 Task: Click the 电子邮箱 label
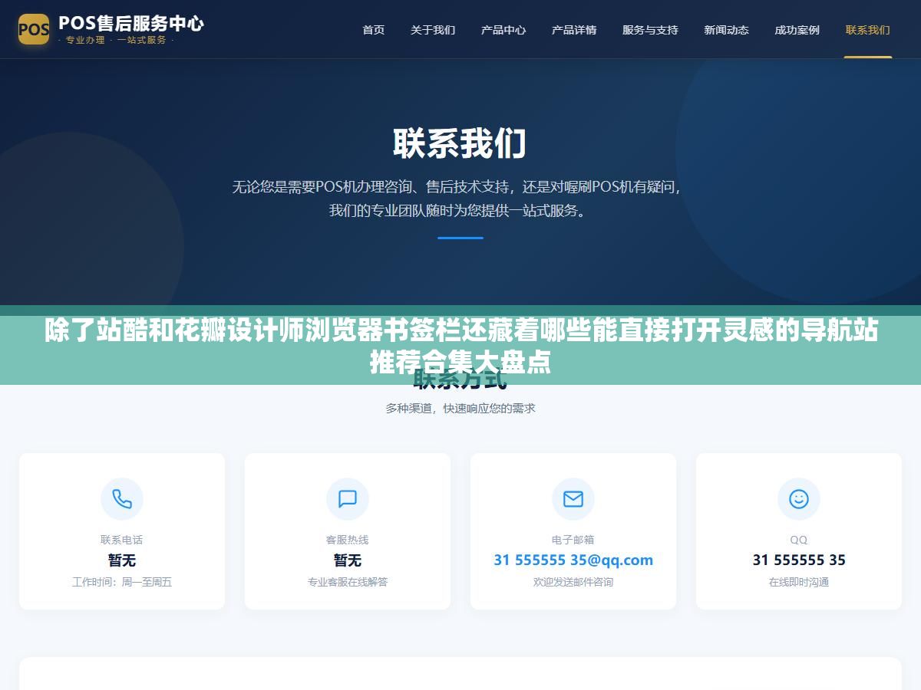point(573,540)
